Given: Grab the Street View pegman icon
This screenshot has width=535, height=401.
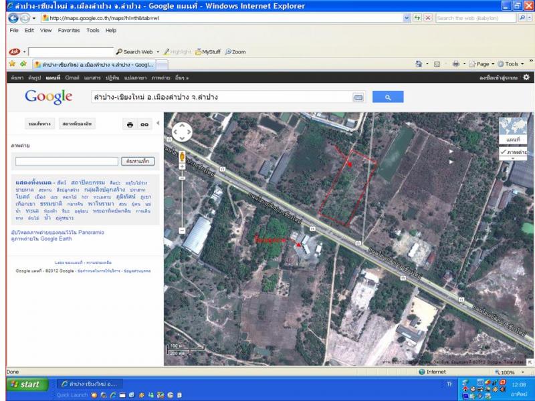Looking at the screenshot, I should 181,155.
